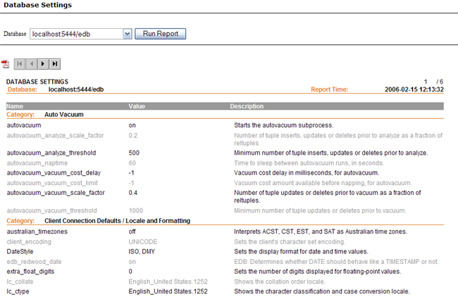Click description 'Starts the autovacuum subprocess.'

pos(284,125)
